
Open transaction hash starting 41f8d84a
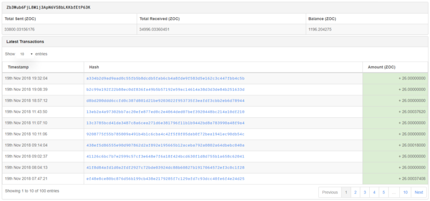[x=166, y=168]
